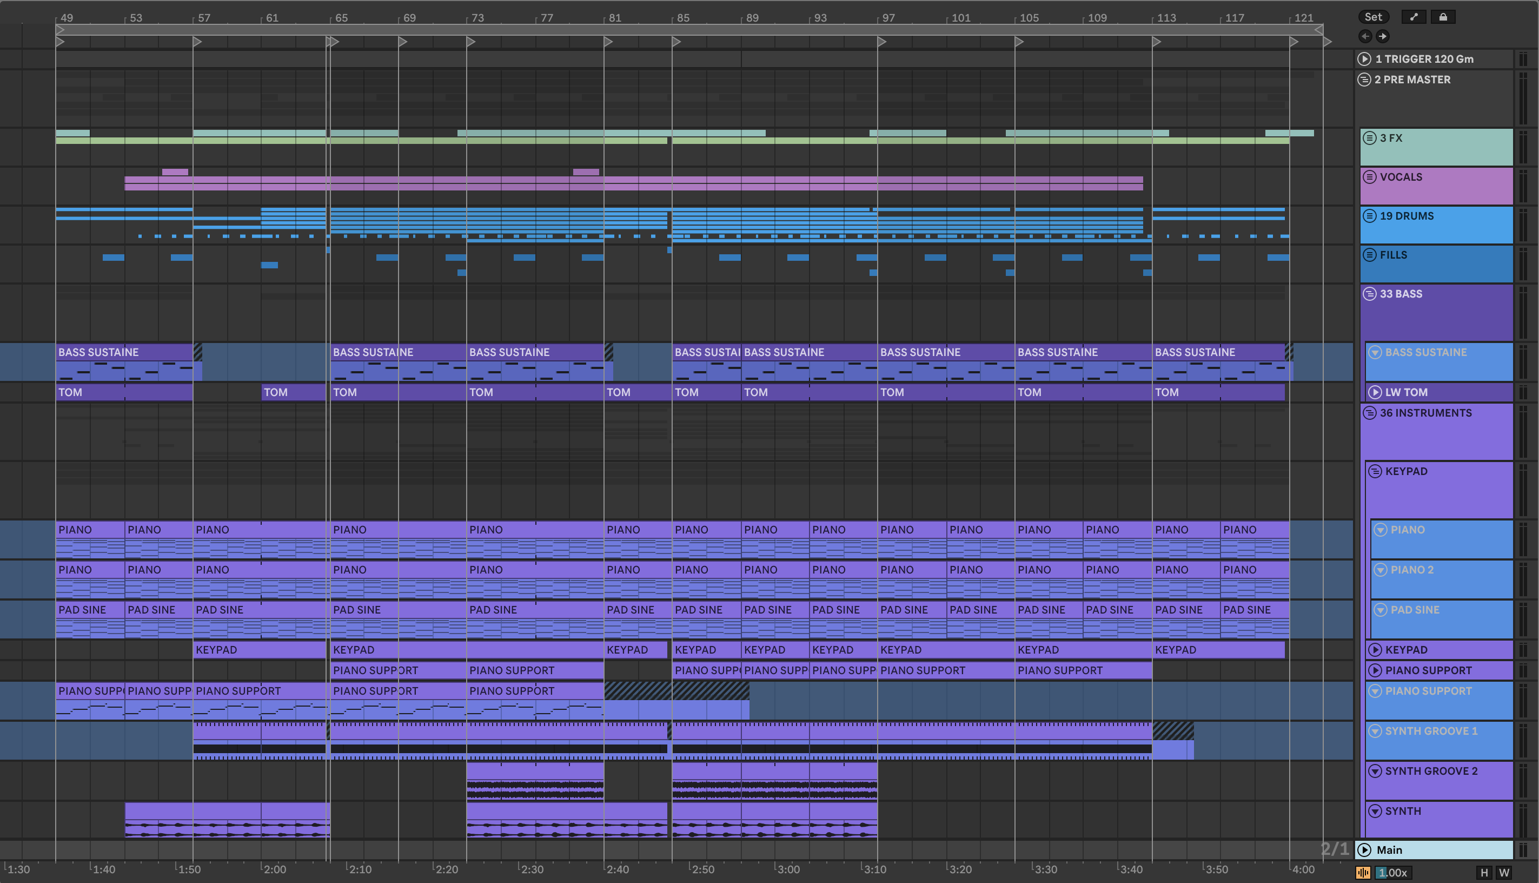Toggle the H optimize height button
The image size is (1539, 883).
[1484, 873]
